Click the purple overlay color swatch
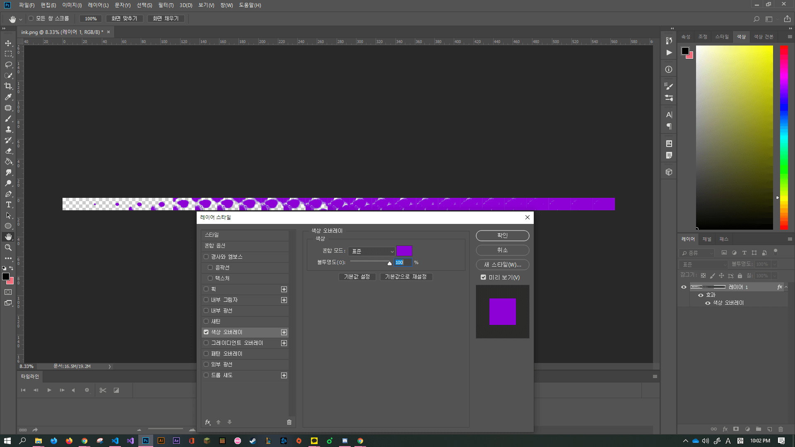 pyautogui.click(x=404, y=251)
